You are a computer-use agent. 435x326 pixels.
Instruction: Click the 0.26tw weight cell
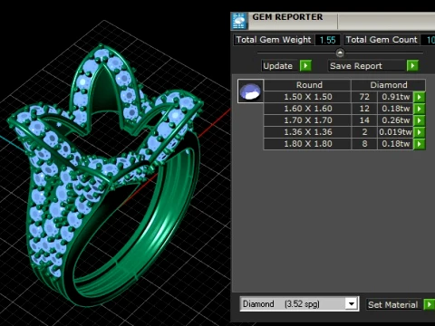coord(395,120)
